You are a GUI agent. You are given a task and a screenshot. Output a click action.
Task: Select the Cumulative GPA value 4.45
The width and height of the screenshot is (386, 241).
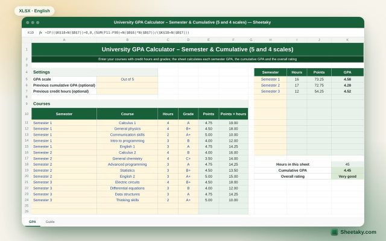click(347, 170)
